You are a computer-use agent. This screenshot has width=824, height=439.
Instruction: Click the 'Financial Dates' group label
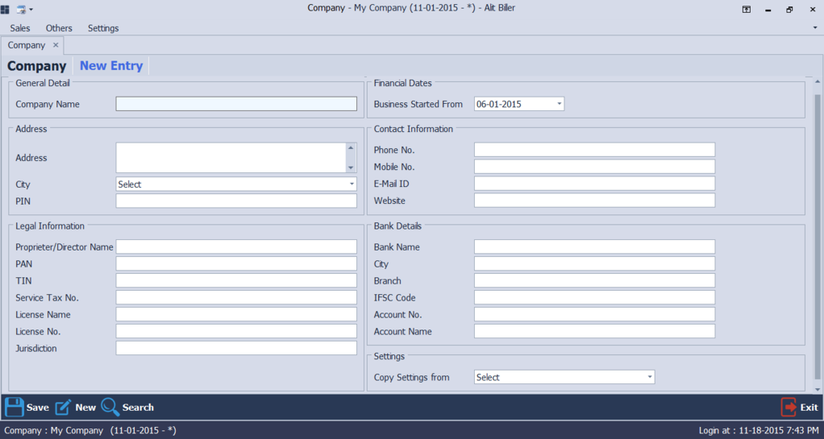pyautogui.click(x=403, y=83)
